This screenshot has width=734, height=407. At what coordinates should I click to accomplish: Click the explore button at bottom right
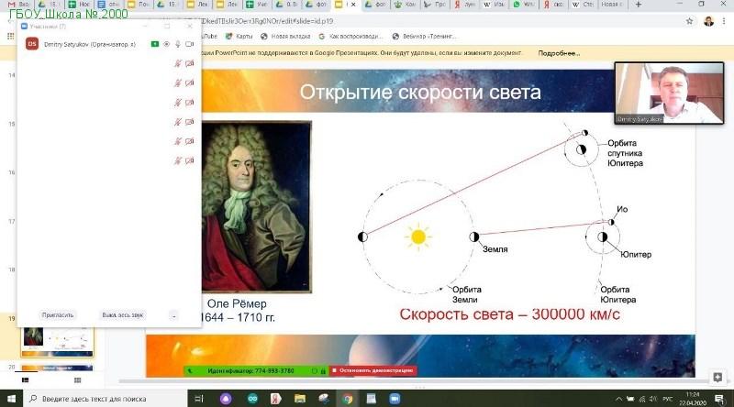[717, 377]
